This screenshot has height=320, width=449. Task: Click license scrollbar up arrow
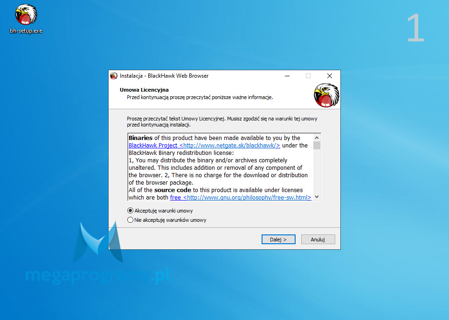(x=317, y=138)
